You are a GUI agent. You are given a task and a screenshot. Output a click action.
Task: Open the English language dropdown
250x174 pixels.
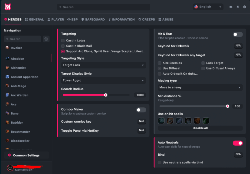point(208,7)
